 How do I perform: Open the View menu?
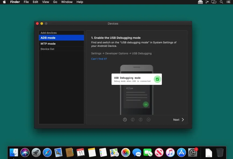45,2
